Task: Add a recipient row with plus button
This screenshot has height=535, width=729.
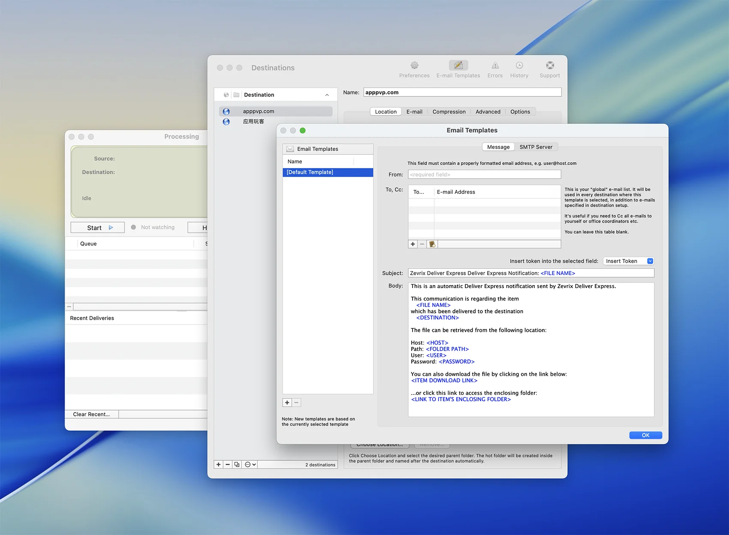Action: pyautogui.click(x=413, y=244)
